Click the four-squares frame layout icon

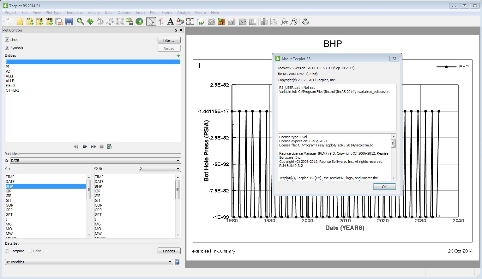[x=190, y=21]
